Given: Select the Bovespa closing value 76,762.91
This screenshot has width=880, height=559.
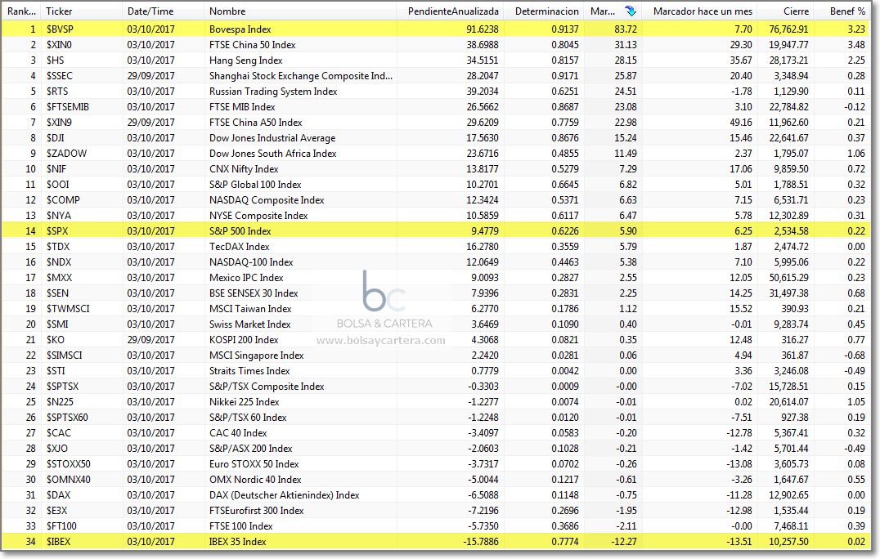Looking at the screenshot, I should click(788, 29).
